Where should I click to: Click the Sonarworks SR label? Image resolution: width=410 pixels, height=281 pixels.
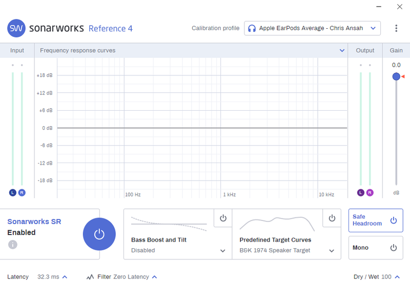coord(34,222)
